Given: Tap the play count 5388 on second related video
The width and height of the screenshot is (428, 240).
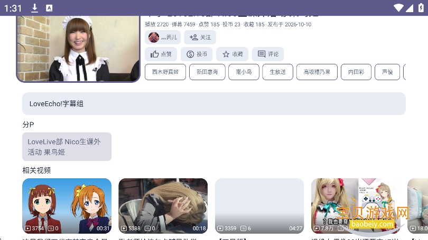Looking at the screenshot, I should click(x=131, y=228).
